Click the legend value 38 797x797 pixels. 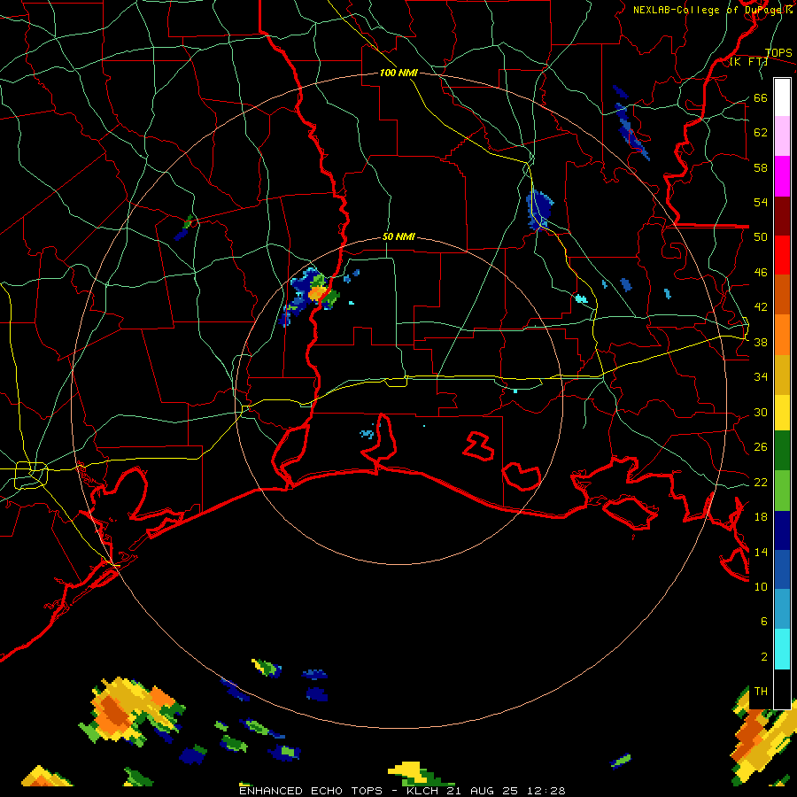(761, 342)
